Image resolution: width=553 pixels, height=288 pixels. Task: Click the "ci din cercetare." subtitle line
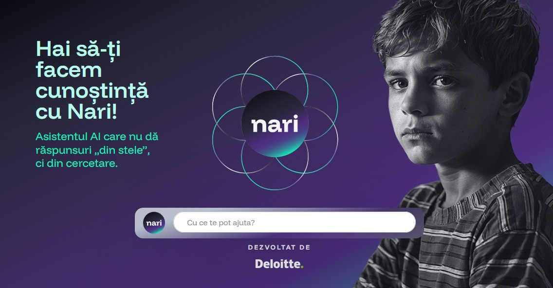click(76, 163)
